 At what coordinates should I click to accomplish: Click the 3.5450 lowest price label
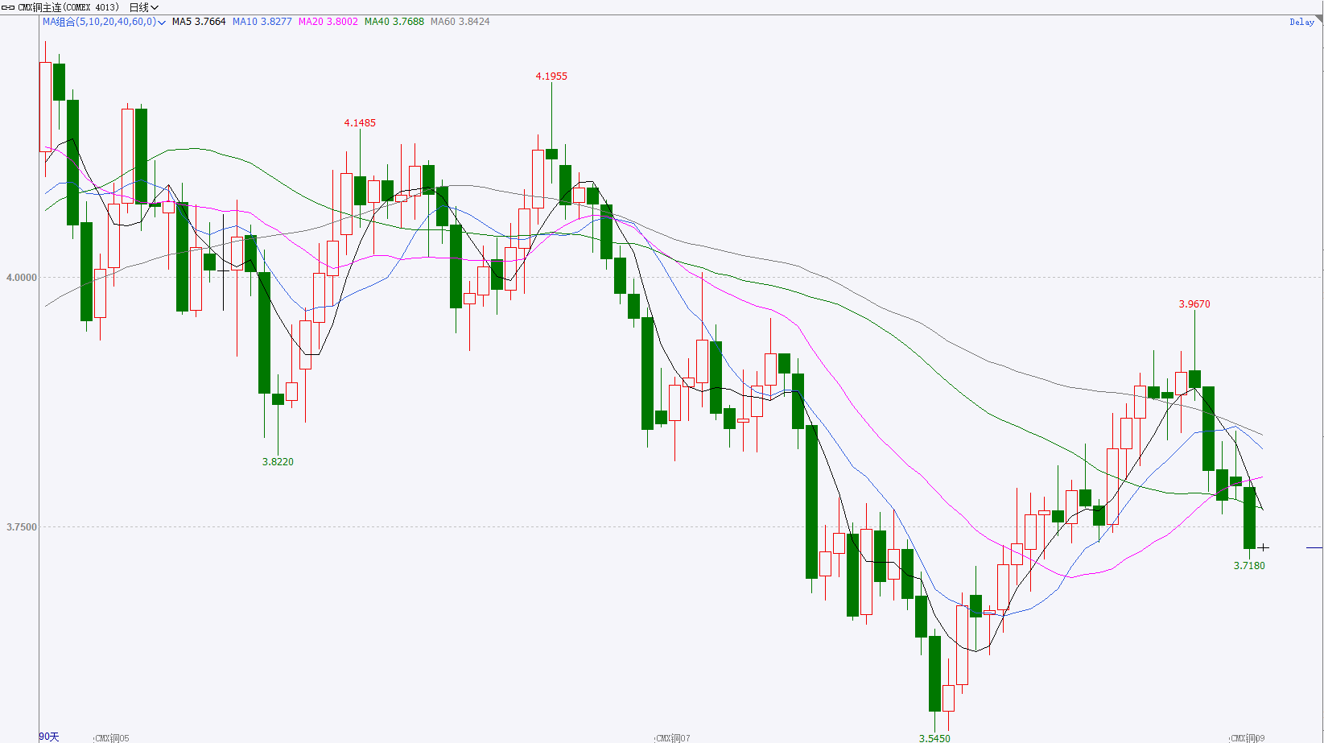[934, 738]
